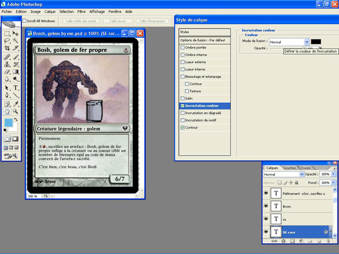Reset default colors small icon
339x254 pixels.
coord(6,130)
